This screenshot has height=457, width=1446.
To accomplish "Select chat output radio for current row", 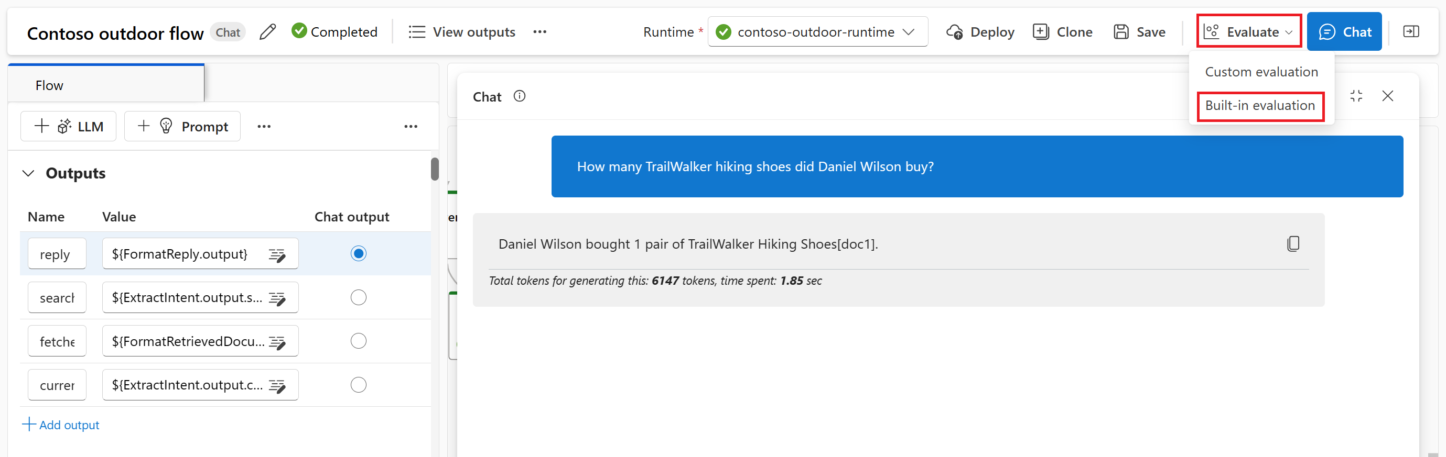I will pos(359,385).
